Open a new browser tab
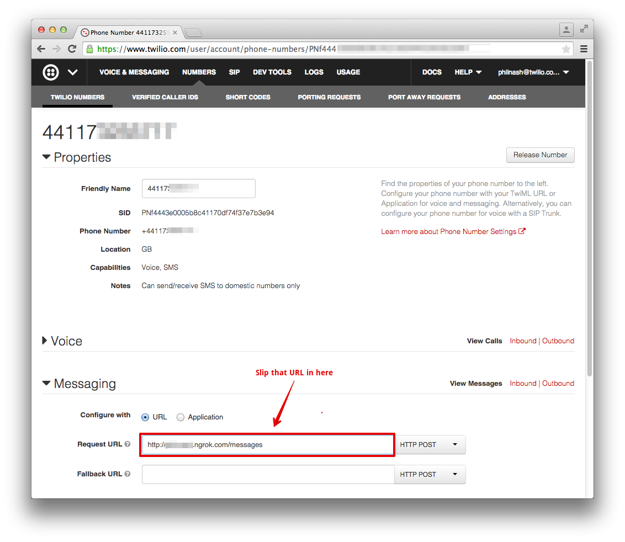Image resolution: width=625 pixels, height=542 pixels. pyautogui.click(x=194, y=33)
